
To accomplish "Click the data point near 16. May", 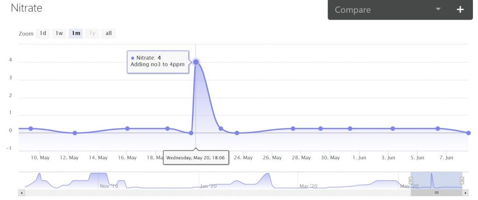I will 127,129.
